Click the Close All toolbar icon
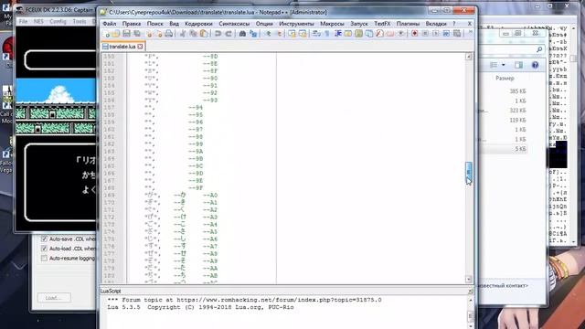This screenshot has height=329, width=585. (x=158, y=34)
